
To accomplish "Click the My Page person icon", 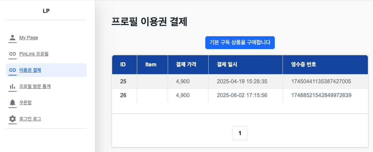I will point(13,38).
